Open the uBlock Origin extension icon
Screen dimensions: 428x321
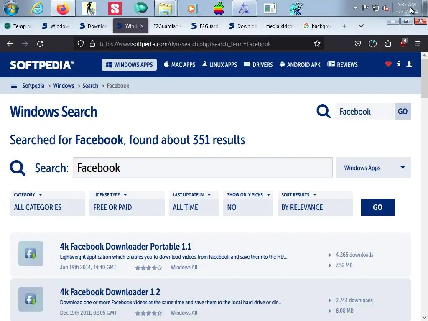coord(403,43)
